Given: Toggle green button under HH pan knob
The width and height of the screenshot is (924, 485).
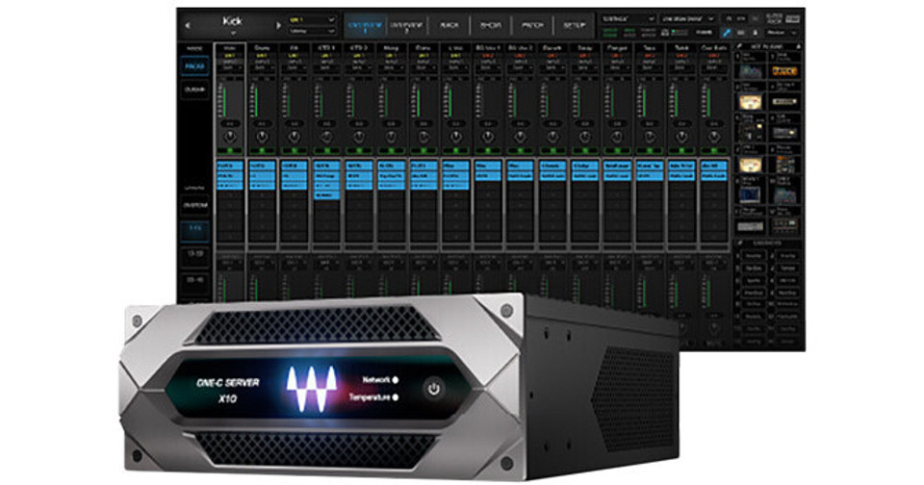Looking at the screenshot, I should (x=294, y=151).
